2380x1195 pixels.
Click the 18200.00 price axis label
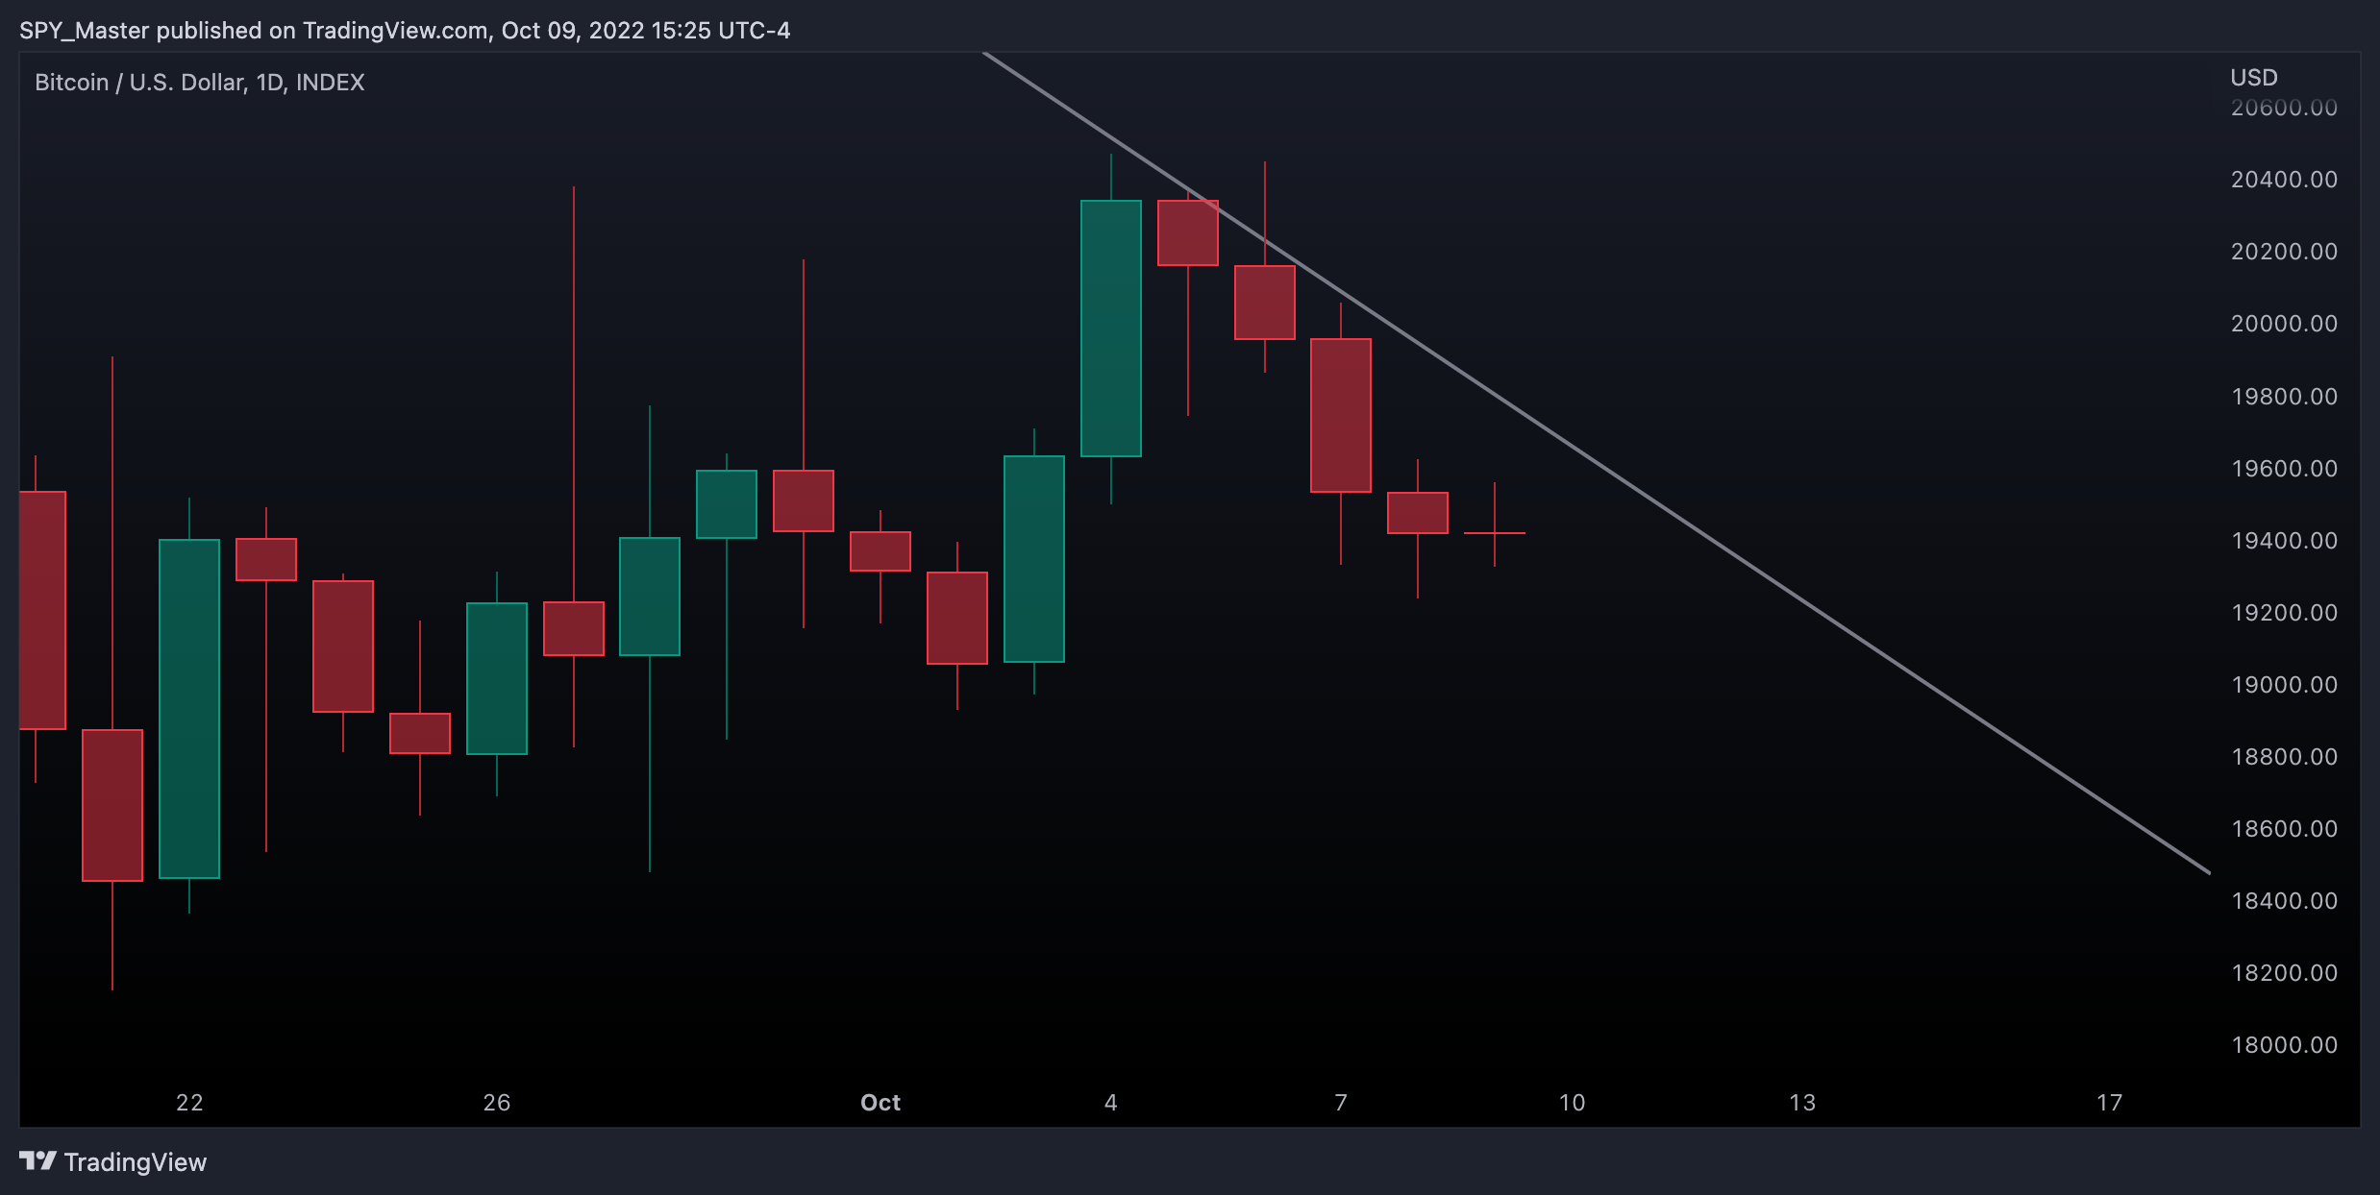click(2284, 973)
